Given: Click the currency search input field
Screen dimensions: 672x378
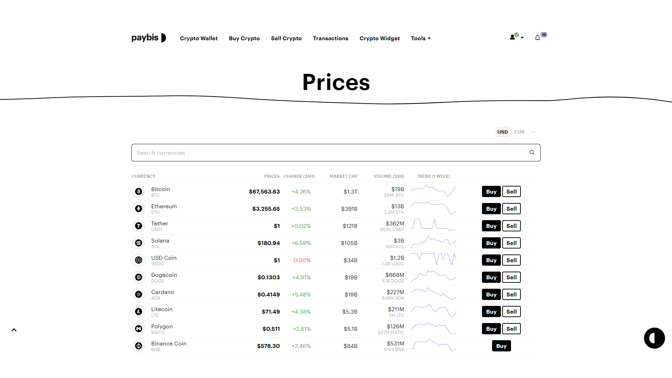Looking at the screenshot, I should 336,152.
